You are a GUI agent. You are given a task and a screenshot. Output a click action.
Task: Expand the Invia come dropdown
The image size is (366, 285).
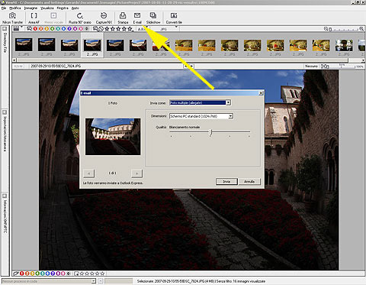(228, 102)
